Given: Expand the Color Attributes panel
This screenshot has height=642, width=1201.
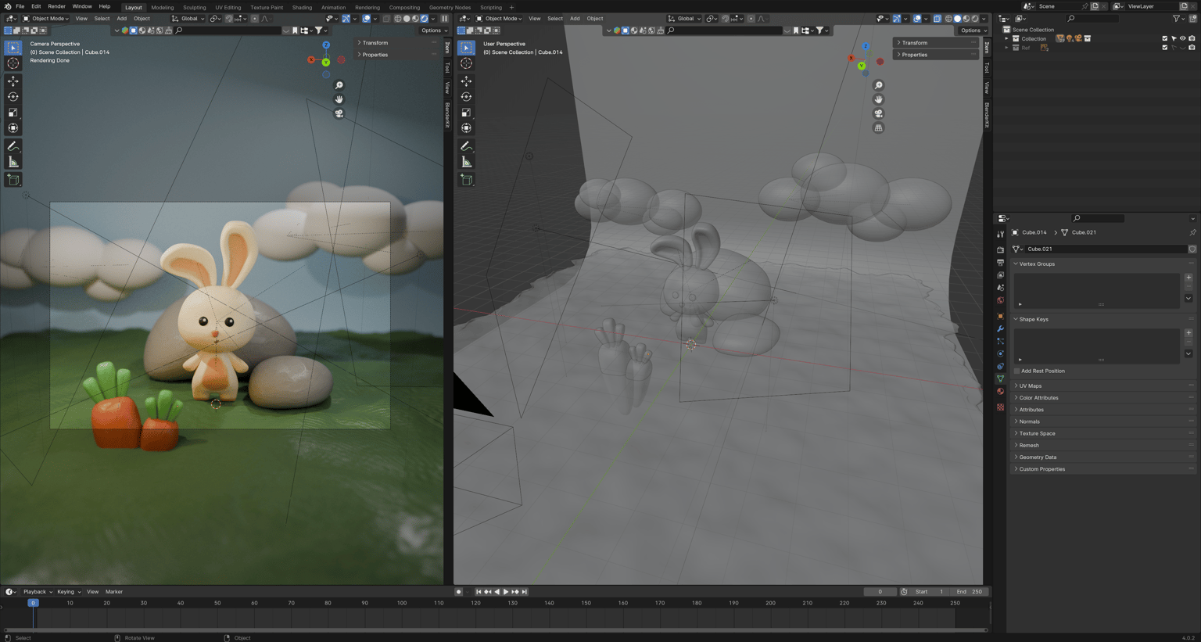Looking at the screenshot, I should 1103,397.
